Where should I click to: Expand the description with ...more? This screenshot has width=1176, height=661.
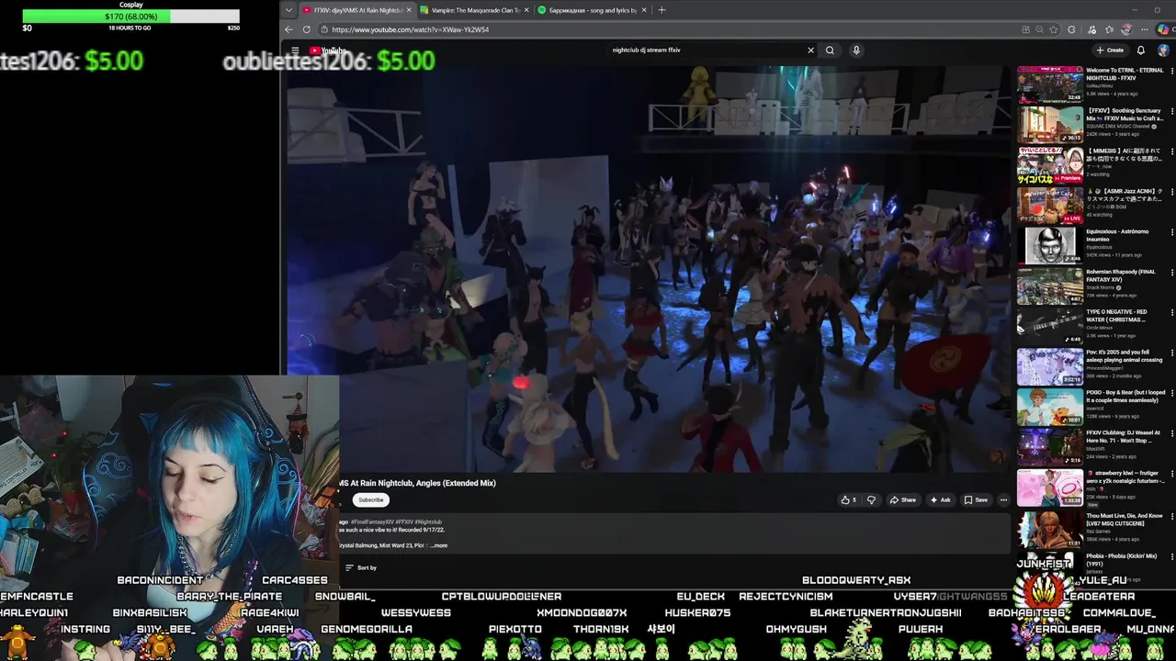438,545
